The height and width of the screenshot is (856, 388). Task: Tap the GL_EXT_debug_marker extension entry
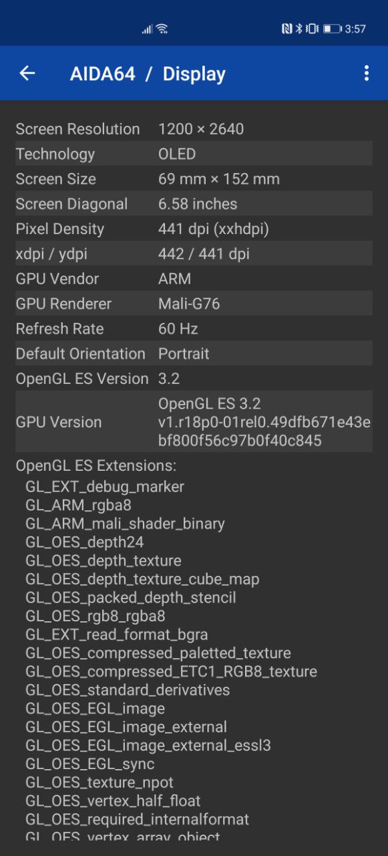point(105,486)
